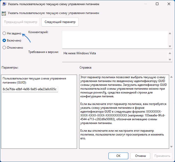Click the 'Параметры:' label
This screenshot has height=162, width=175.
click(10, 67)
